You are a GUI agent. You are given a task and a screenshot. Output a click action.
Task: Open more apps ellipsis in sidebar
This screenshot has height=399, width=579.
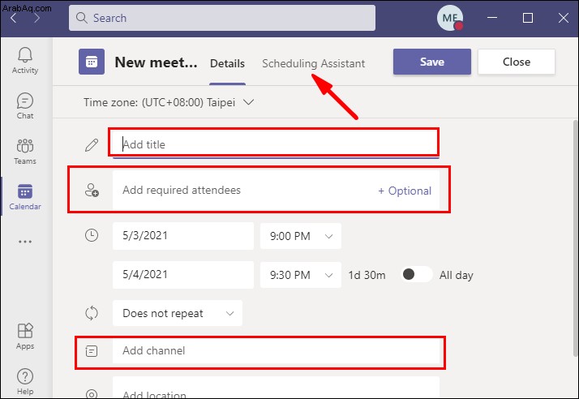coord(25,242)
